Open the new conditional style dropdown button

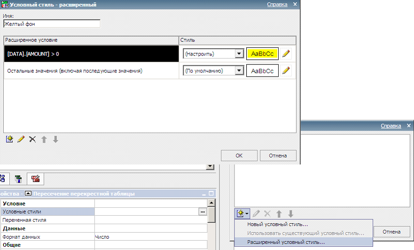tap(242, 213)
